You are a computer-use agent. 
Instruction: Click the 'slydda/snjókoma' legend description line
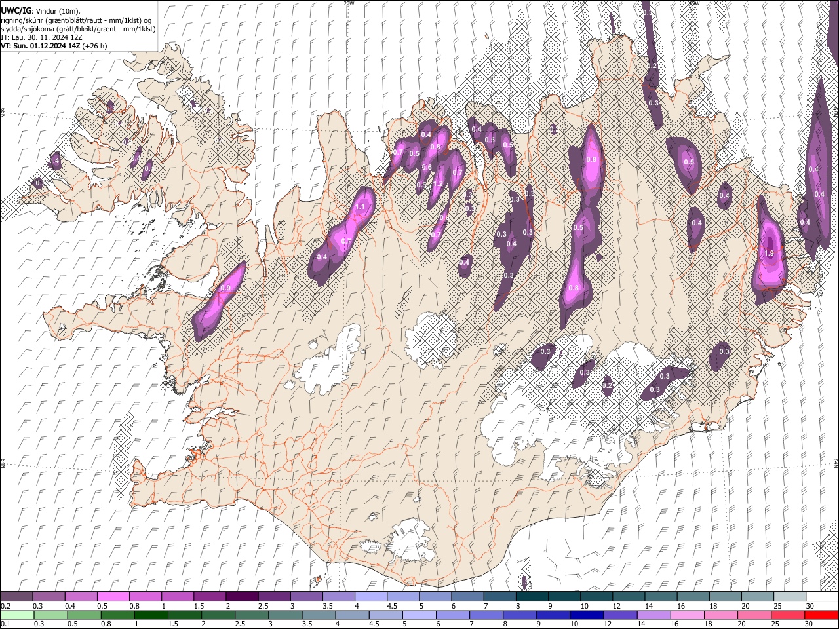(78, 29)
